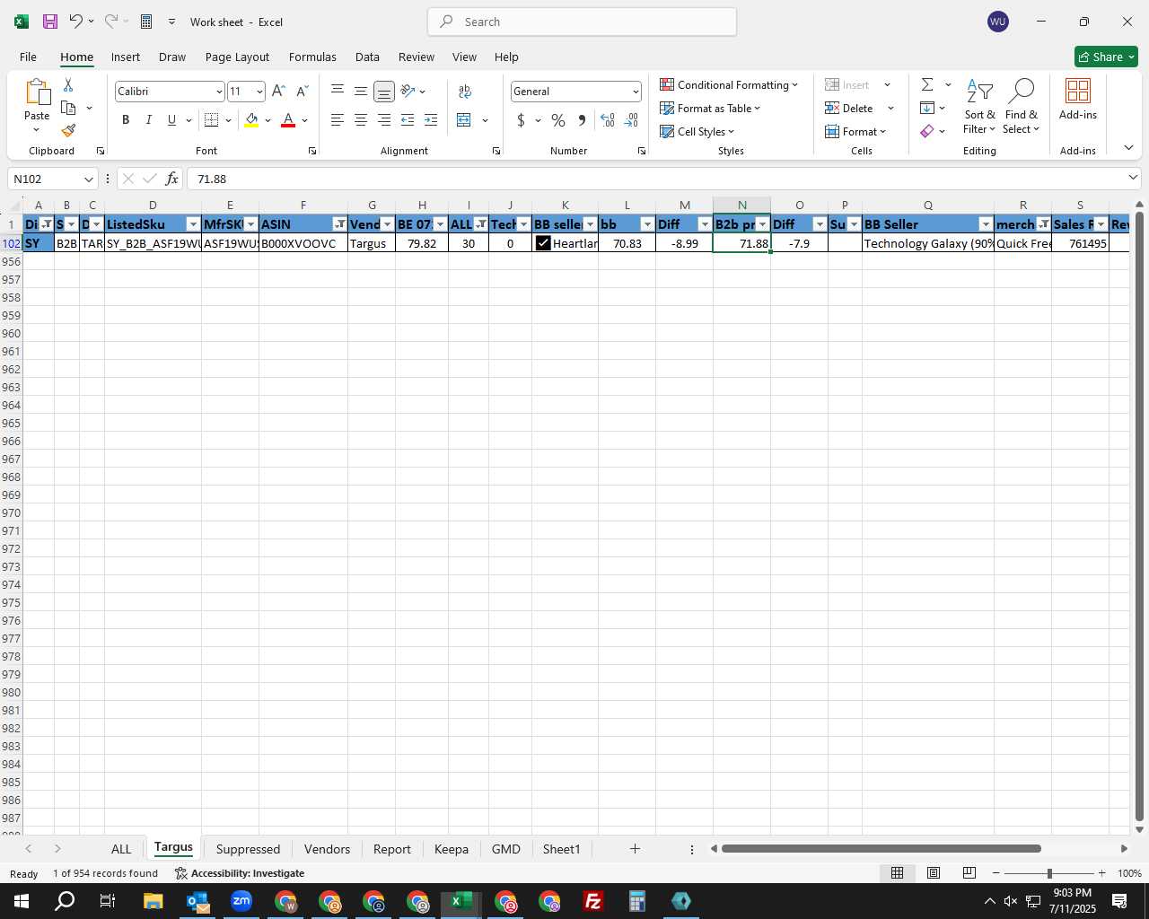The height and width of the screenshot is (919, 1149).
Task: Open the calculator icon in quick access toolbar
Action: click(146, 22)
